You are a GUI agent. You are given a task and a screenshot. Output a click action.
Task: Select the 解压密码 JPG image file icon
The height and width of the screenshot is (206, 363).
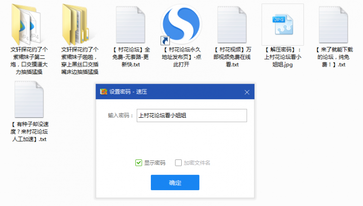click(x=282, y=24)
